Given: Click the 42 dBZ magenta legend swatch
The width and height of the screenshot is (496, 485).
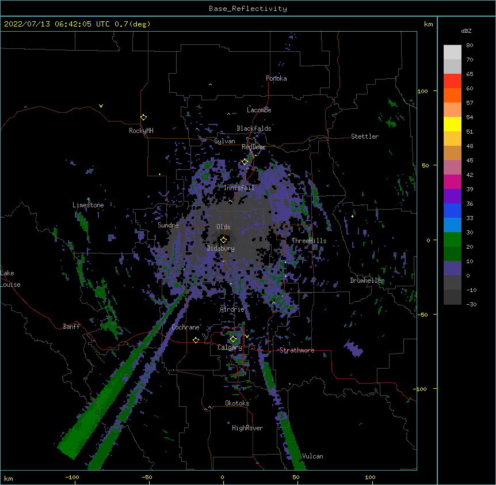Looking at the screenshot, I should coord(452,181).
